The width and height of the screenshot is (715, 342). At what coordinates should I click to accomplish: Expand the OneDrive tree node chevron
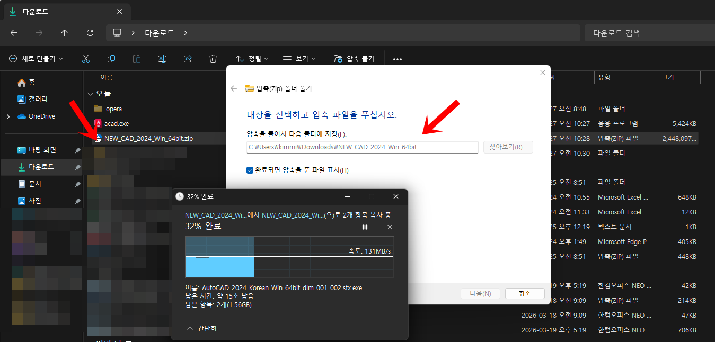click(x=8, y=116)
